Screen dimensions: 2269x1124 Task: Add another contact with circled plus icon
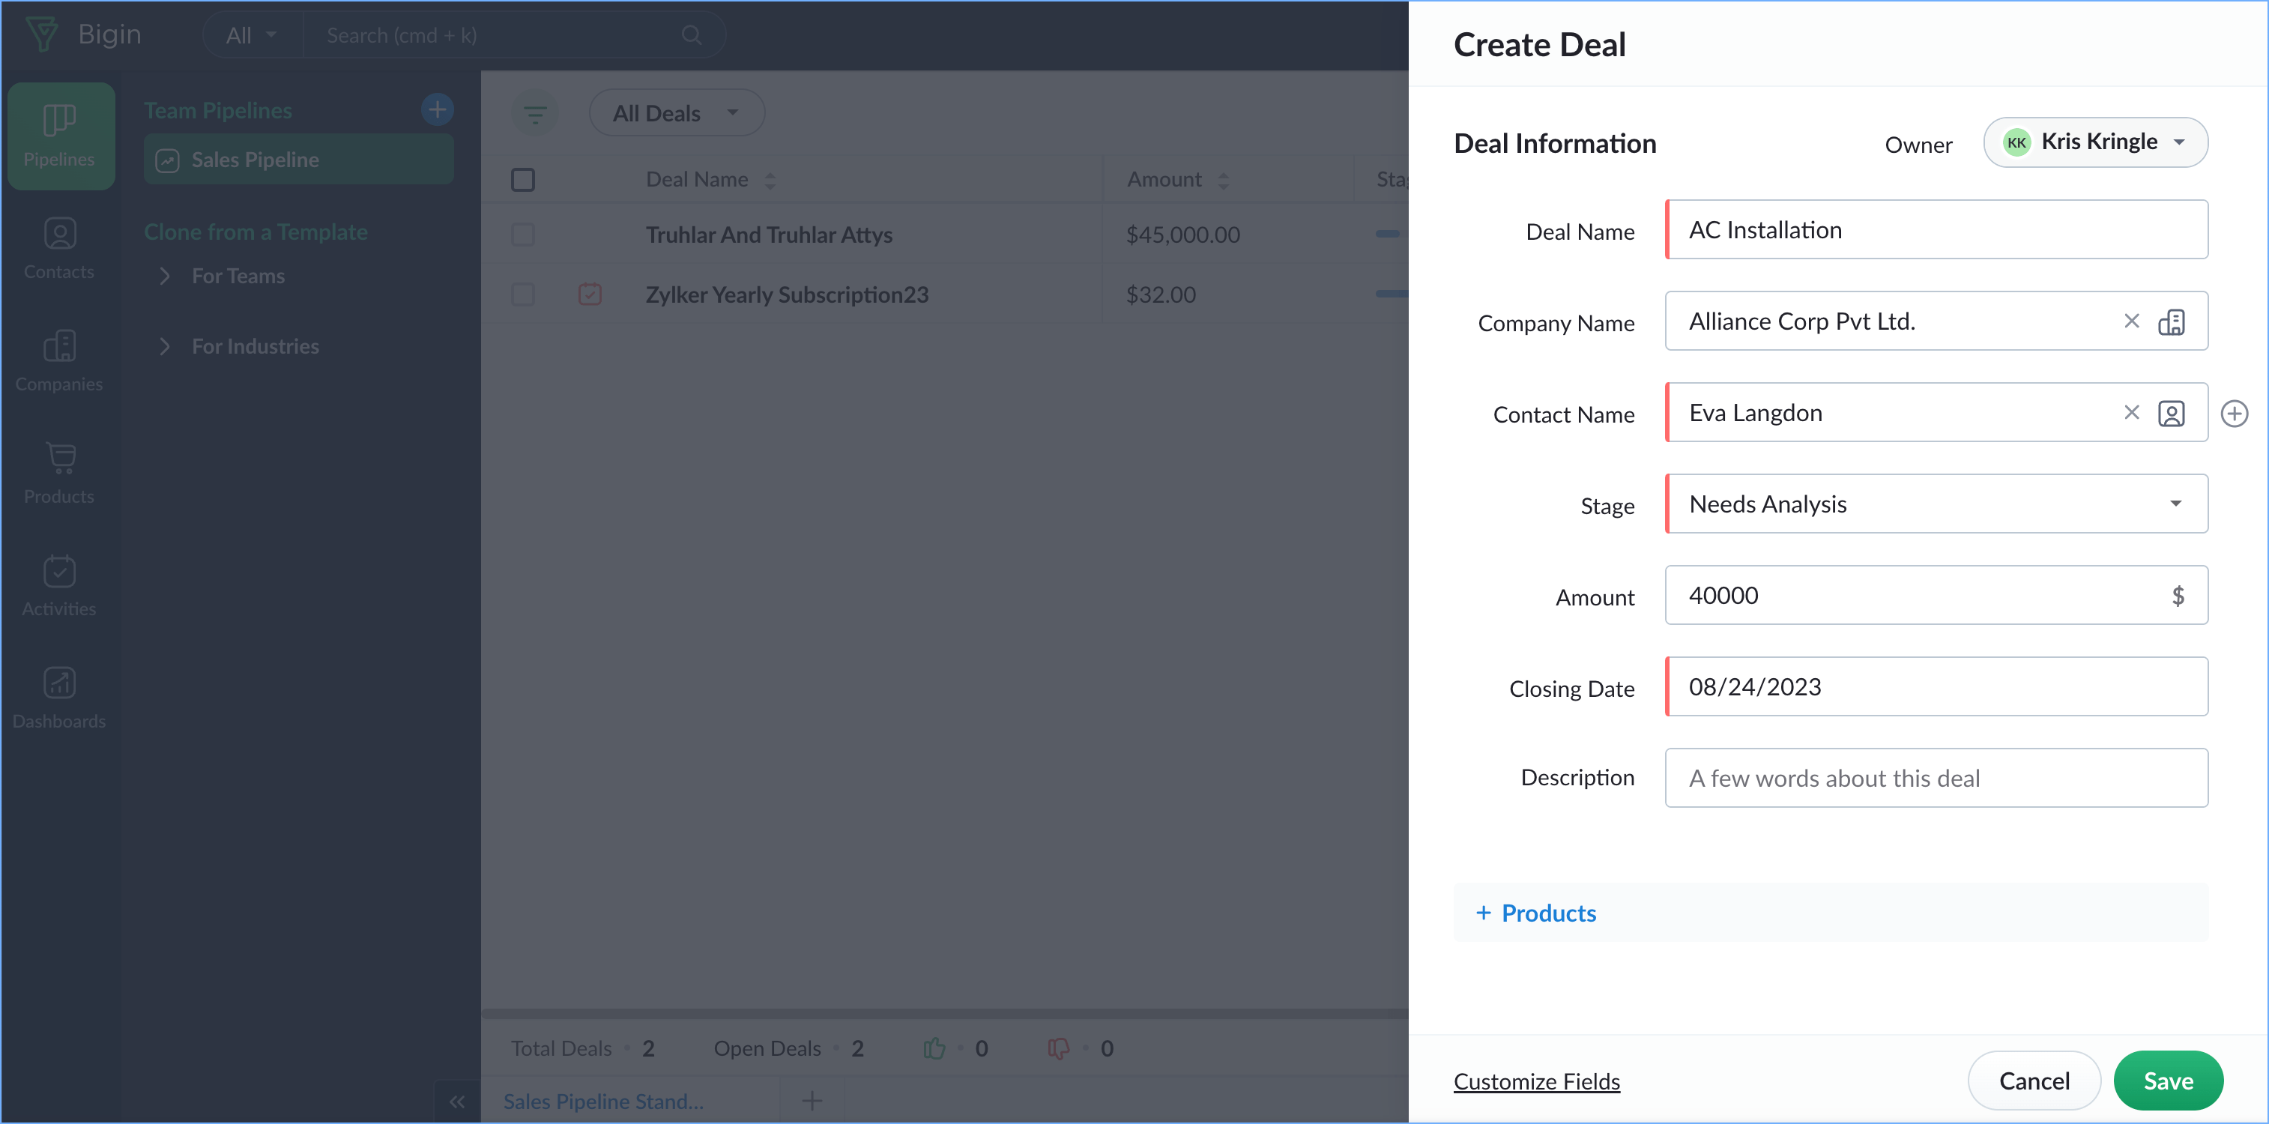[2234, 413]
